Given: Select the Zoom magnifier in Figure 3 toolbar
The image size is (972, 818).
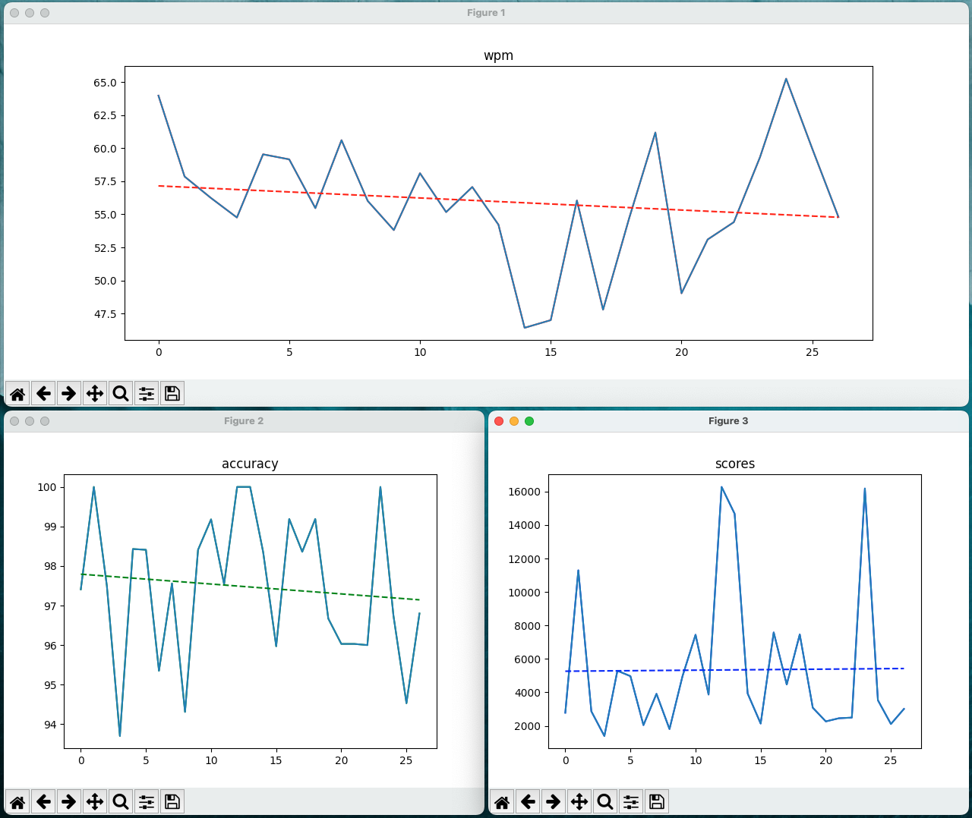Looking at the screenshot, I should pyautogui.click(x=605, y=801).
